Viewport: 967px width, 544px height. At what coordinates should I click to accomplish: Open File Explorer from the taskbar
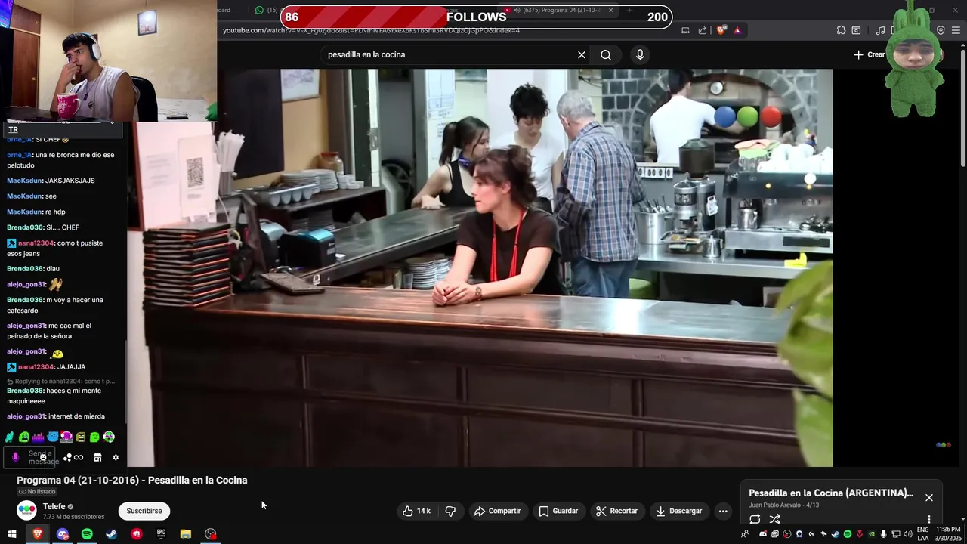pyautogui.click(x=186, y=534)
